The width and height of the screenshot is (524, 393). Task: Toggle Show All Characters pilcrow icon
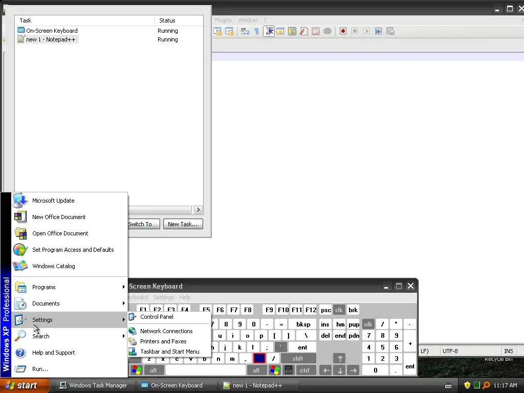point(257,31)
